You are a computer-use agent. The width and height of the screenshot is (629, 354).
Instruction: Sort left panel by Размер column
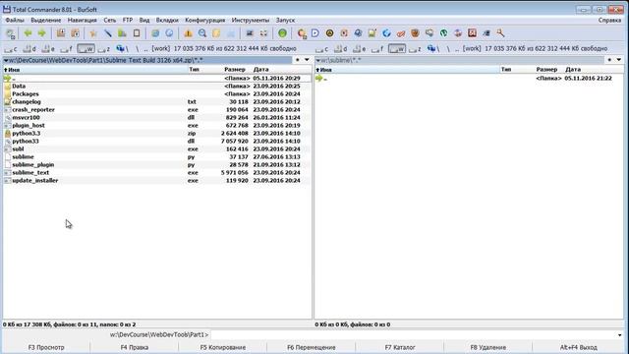pyautogui.click(x=235, y=70)
